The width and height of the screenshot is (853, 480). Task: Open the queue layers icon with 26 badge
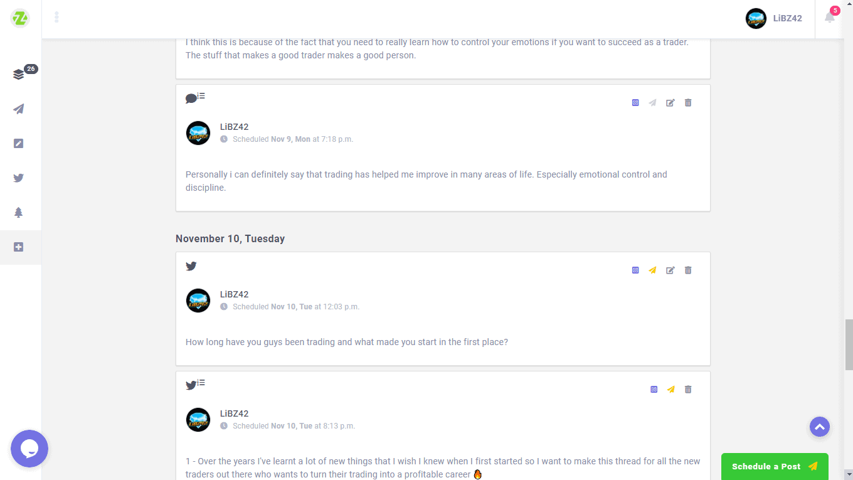[19, 75]
